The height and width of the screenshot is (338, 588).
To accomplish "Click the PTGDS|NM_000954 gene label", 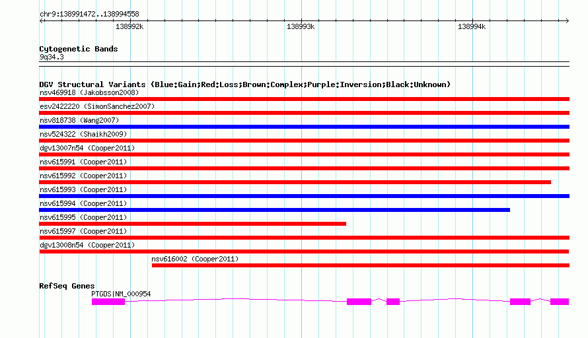I will click(x=121, y=294).
